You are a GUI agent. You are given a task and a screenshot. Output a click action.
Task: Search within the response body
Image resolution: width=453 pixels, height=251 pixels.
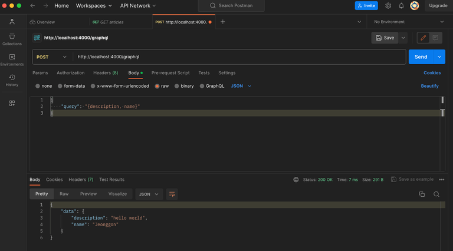pos(436,194)
